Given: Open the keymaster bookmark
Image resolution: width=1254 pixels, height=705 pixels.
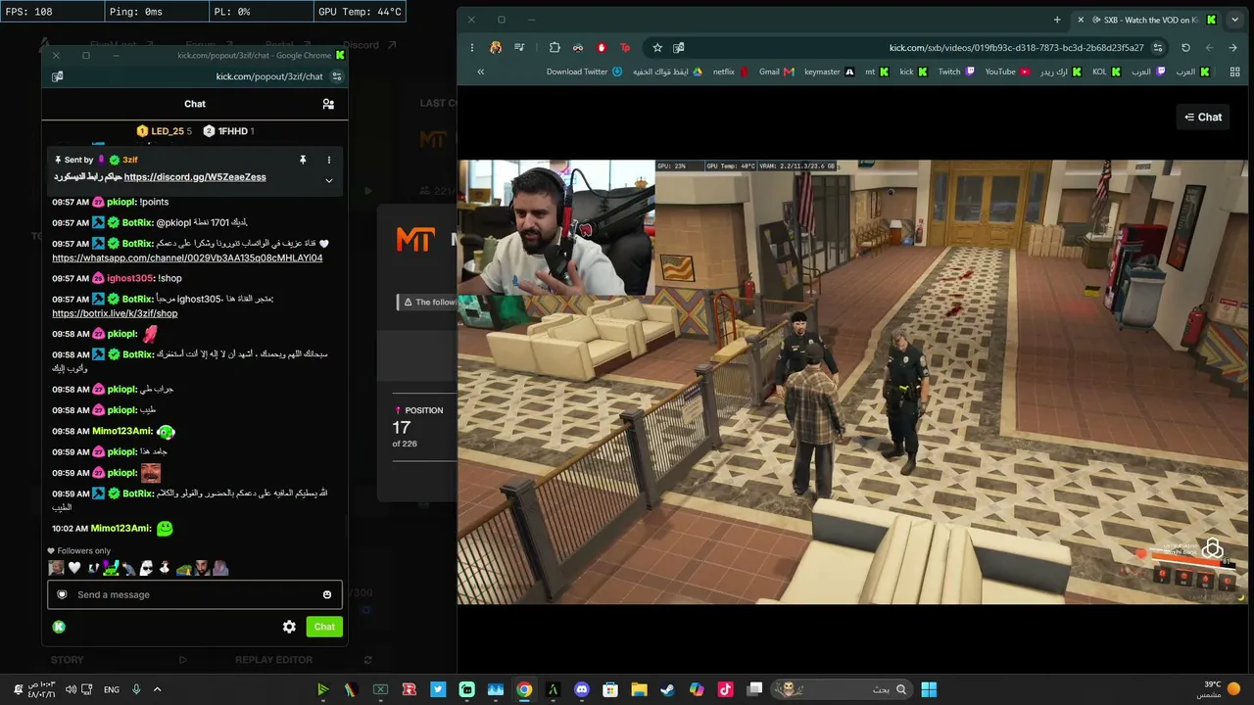Looking at the screenshot, I should 829,71.
